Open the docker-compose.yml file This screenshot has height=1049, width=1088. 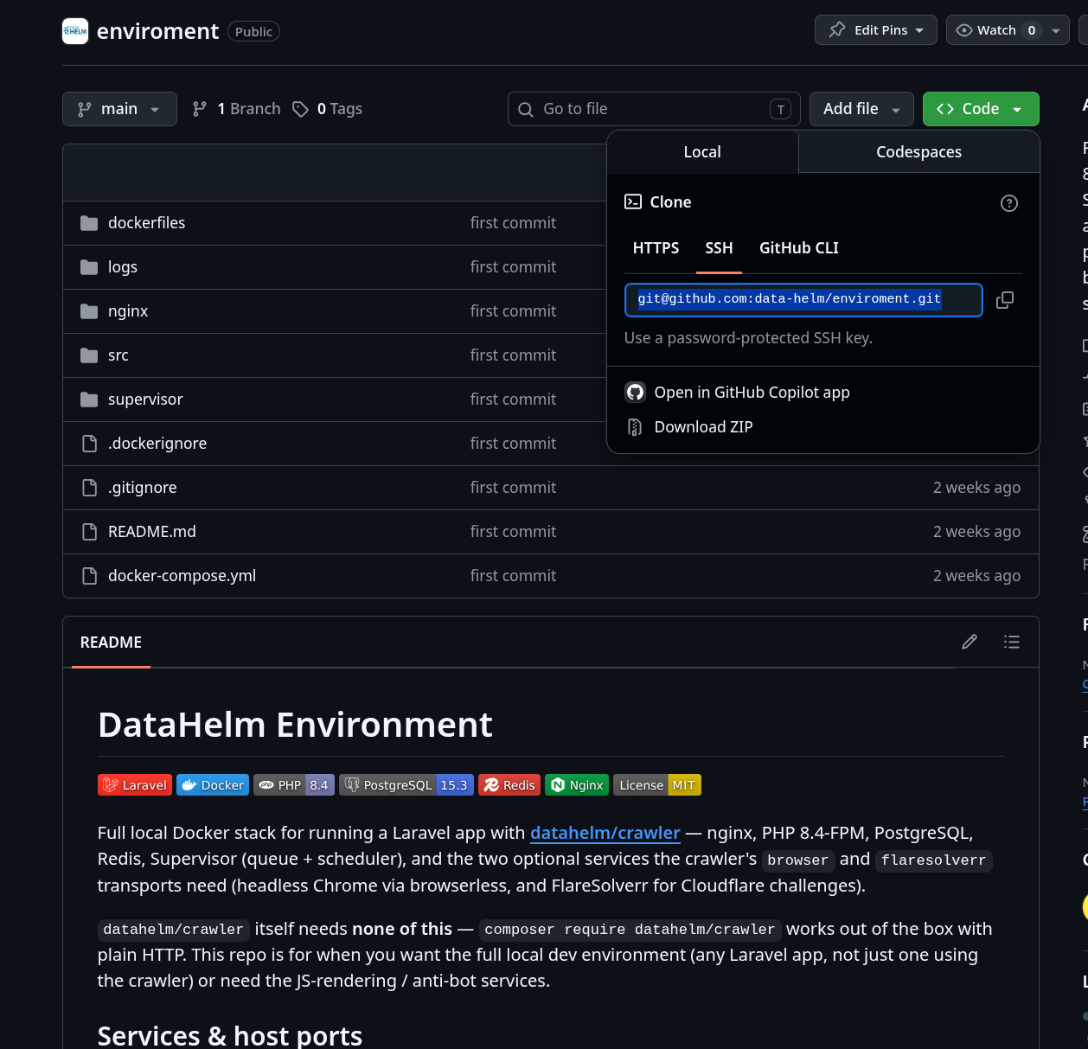point(182,576)
